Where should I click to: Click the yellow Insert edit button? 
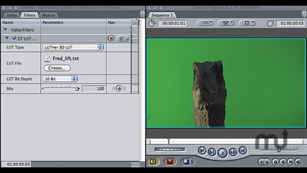click(x=154, y=162)
